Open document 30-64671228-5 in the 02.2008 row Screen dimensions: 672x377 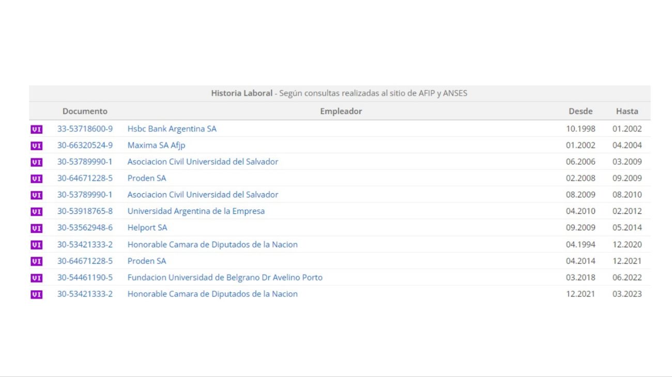pos(85,178)
